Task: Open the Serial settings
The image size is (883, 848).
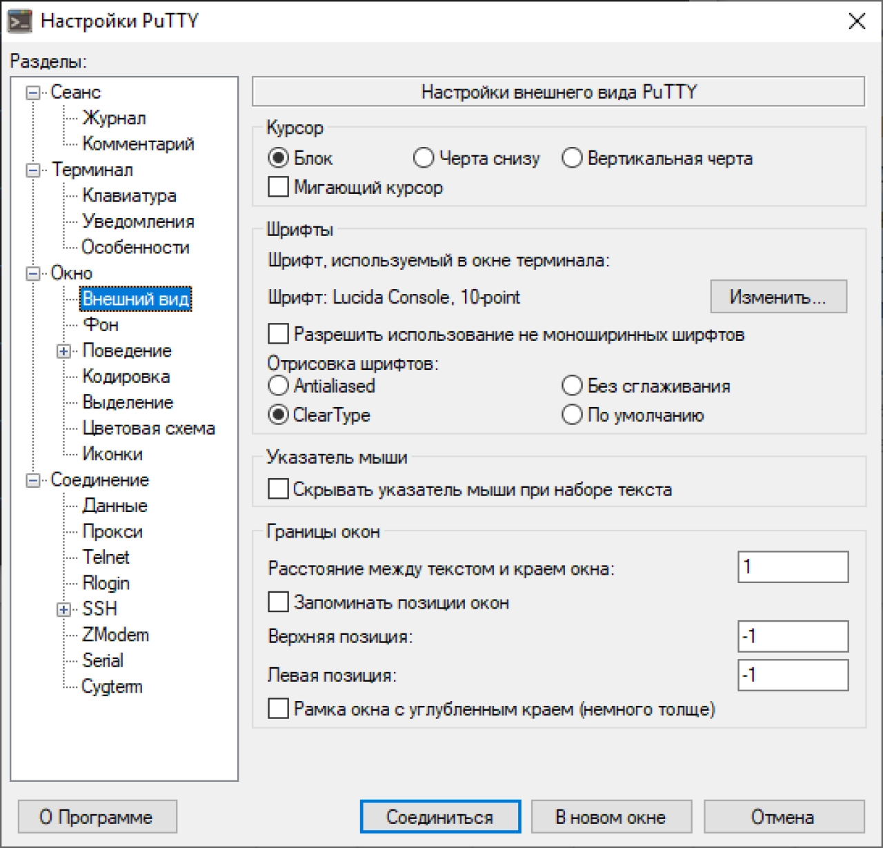Action: click(103, 660)
